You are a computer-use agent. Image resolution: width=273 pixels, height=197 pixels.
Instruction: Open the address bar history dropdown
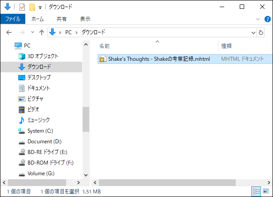[253, 32]
